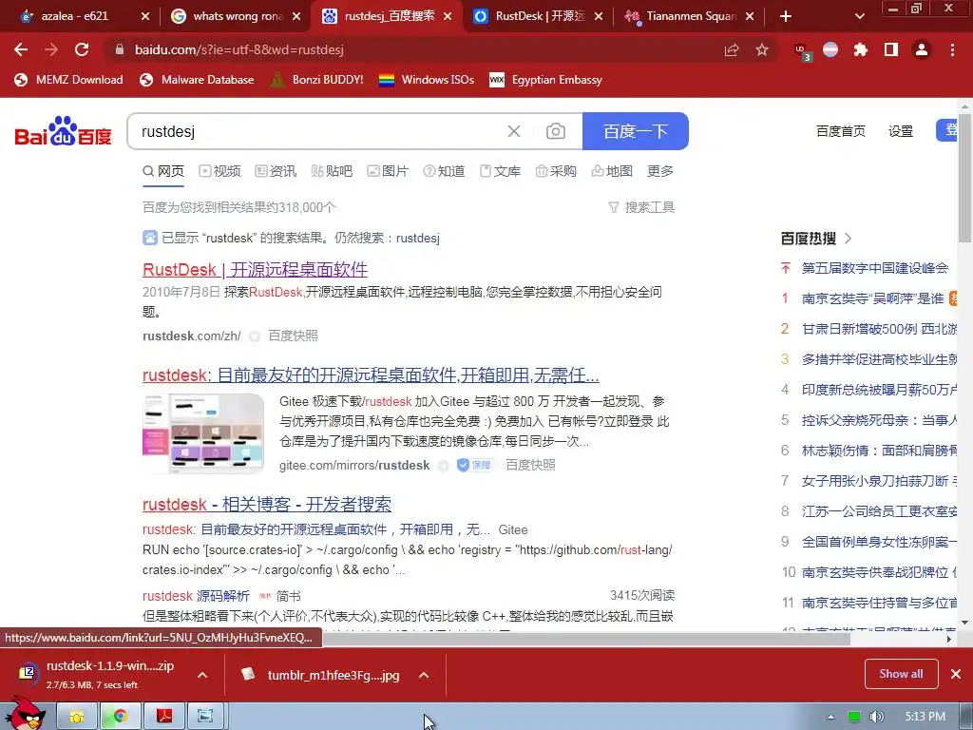The height and width of the screenshot is (730, 973).
Task: Search instead for rustdesj link
Action: (418, 238)
